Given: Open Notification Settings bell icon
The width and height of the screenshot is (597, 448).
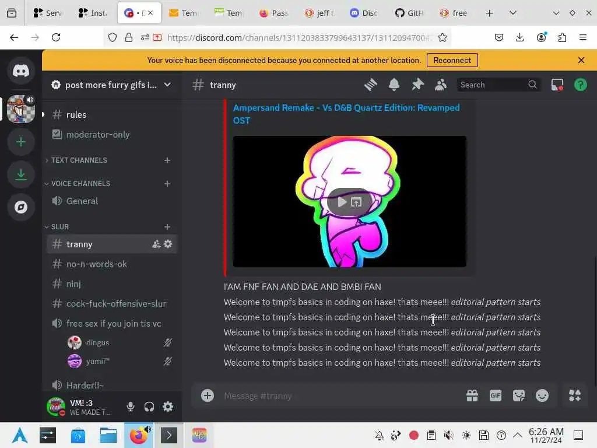Looking at the screenshot, I should [394, 85].
